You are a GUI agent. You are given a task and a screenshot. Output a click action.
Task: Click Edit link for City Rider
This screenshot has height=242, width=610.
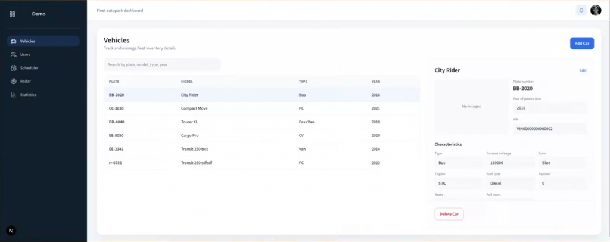point(583,70)
